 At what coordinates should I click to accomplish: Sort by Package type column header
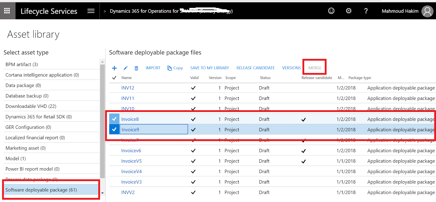tap(360, 78)
